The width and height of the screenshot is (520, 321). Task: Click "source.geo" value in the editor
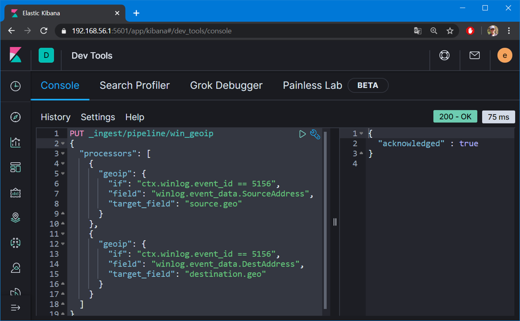[x=214, y=203]
